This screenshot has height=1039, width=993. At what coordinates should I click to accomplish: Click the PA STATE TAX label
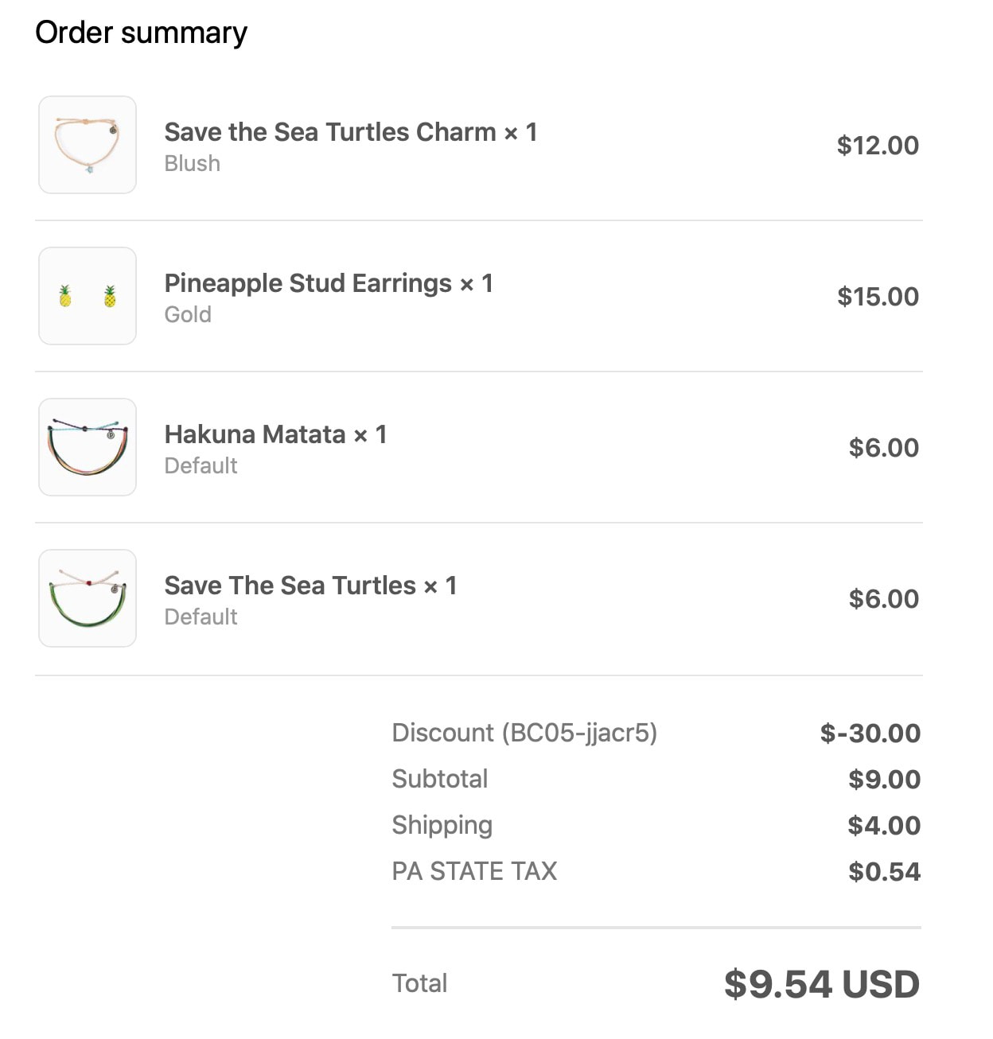(x=474, y=871)
